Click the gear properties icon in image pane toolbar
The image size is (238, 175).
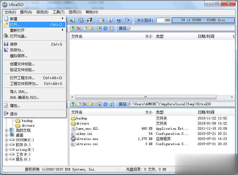(105, 28)
